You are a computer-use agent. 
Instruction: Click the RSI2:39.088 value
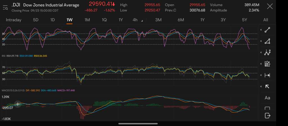coord(26,56)
